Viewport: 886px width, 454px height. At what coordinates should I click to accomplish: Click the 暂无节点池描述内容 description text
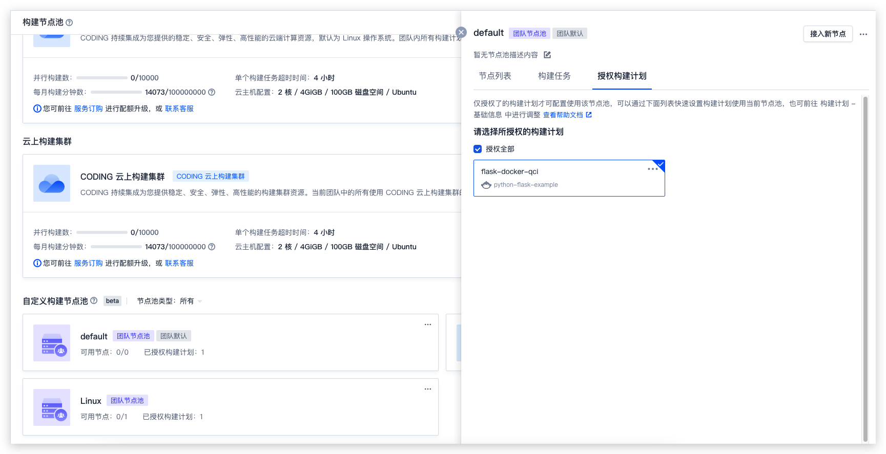506,55
